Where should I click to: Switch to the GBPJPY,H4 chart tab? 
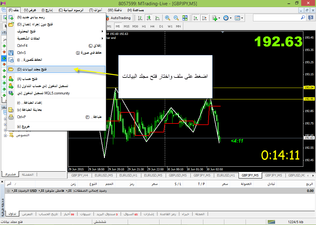(x=80, y=175)
